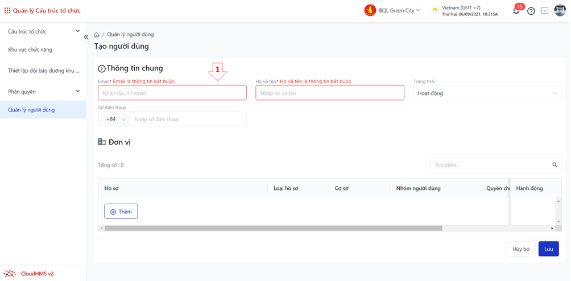Open Thiết lập đội bảo dưỡng khu item

pos(43,71)
